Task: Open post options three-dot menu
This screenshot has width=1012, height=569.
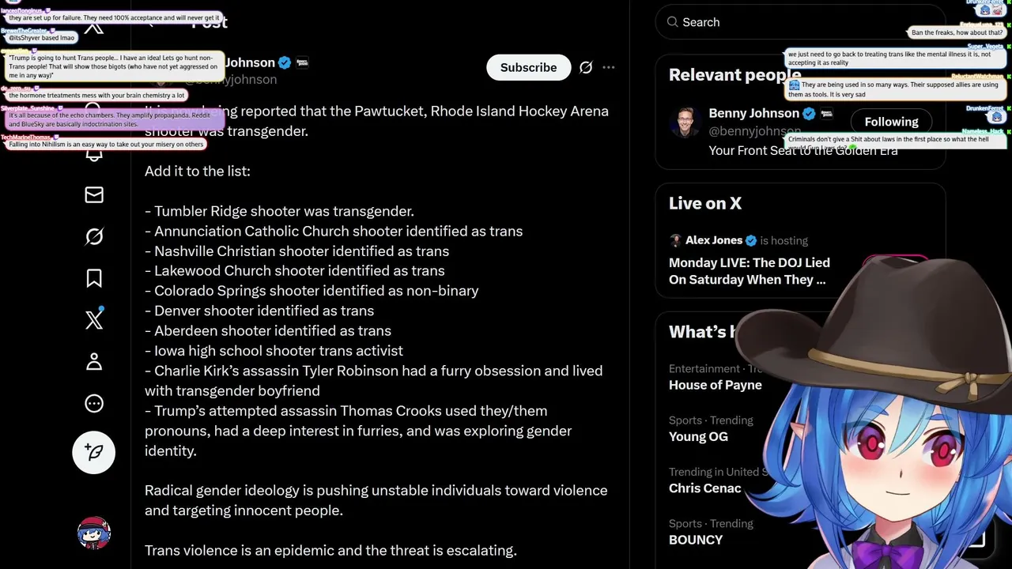Action: pos(609,67)
